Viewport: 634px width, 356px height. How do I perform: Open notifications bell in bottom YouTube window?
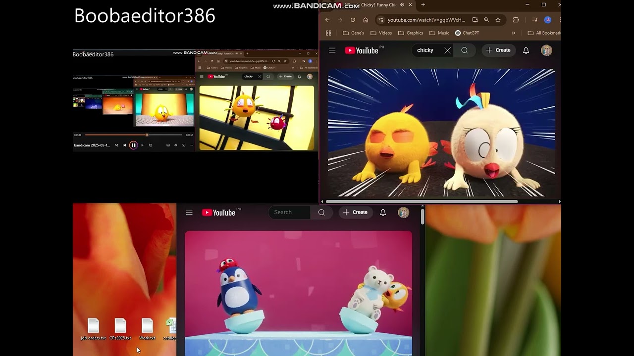[383, 213]
